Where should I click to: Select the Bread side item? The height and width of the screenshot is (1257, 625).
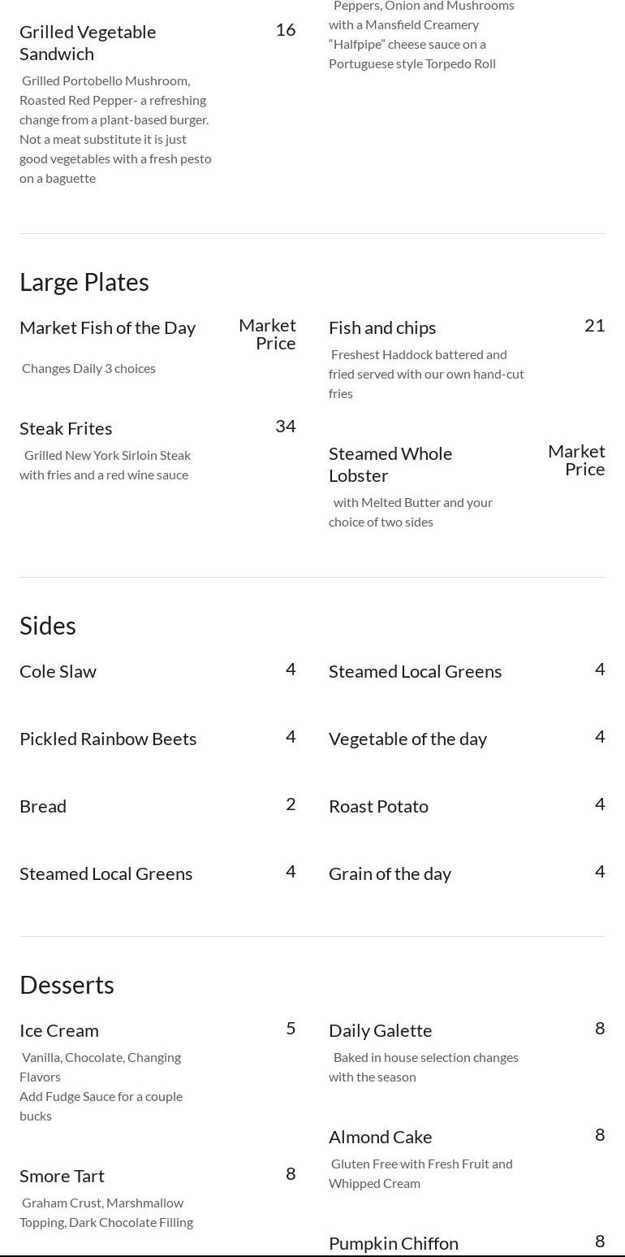pos(43,806)
